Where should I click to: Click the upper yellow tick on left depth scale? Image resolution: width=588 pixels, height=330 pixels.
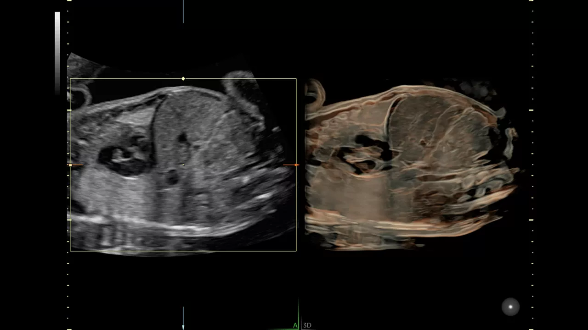point(69,110)
